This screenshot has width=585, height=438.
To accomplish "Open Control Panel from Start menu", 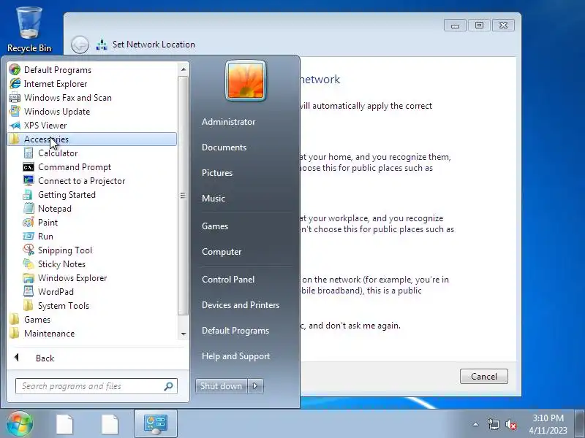I will pos(228,280).
